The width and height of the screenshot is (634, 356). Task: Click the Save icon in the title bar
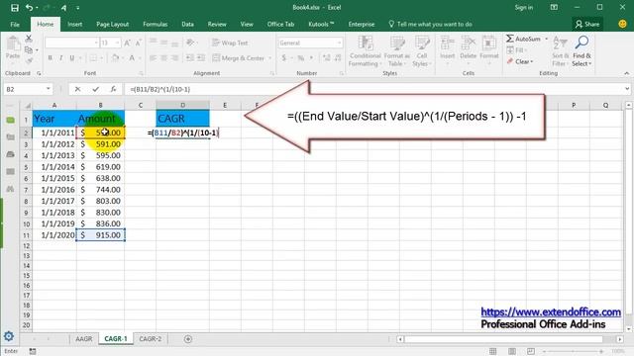pos(15,8)
